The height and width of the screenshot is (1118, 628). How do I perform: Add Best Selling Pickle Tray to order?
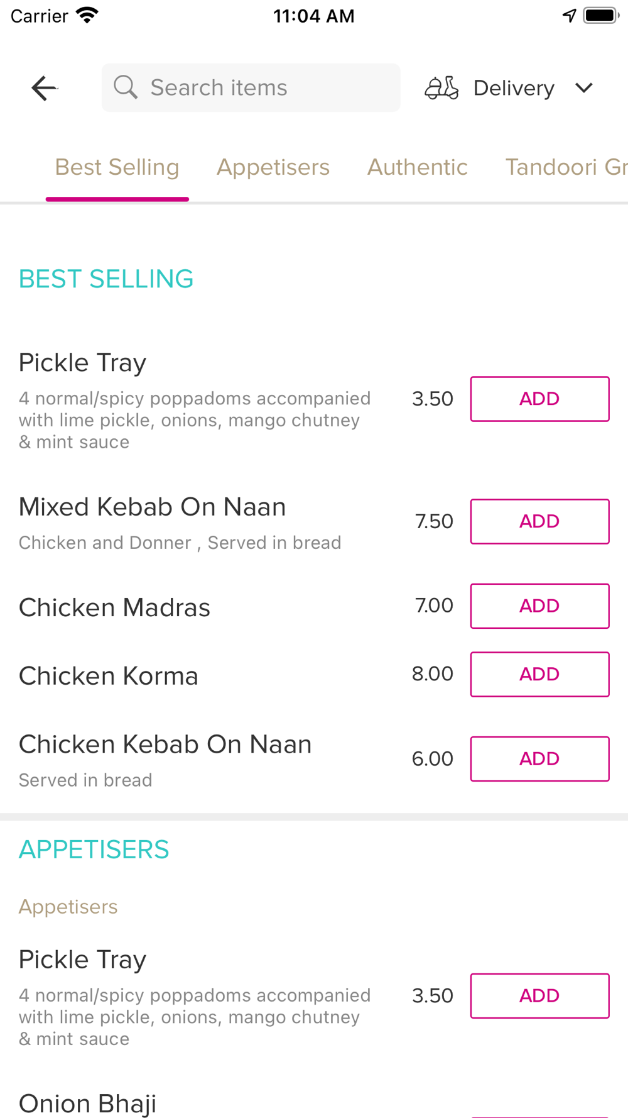539,399
